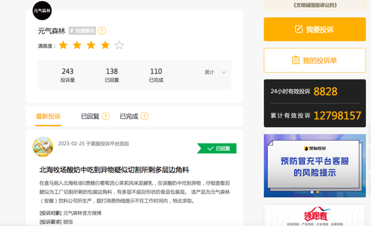Select the fourth satisfaction star
371x226 pixels.
[x=105, y=45]
